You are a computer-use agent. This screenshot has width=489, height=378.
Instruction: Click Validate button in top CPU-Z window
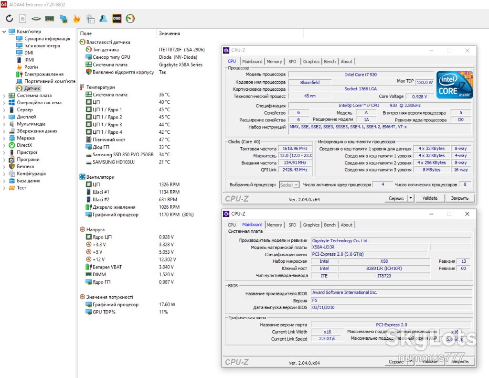pos(430,198)
